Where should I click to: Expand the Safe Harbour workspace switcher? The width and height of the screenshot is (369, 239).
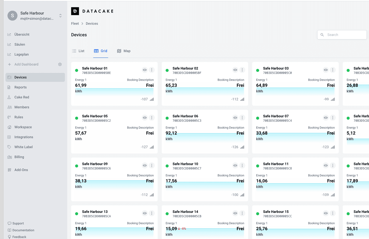tap(60, 16)
